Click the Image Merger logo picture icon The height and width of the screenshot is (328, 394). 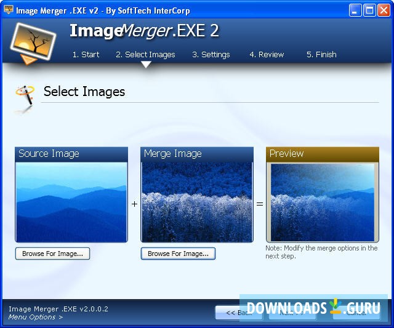coord(33,44)
